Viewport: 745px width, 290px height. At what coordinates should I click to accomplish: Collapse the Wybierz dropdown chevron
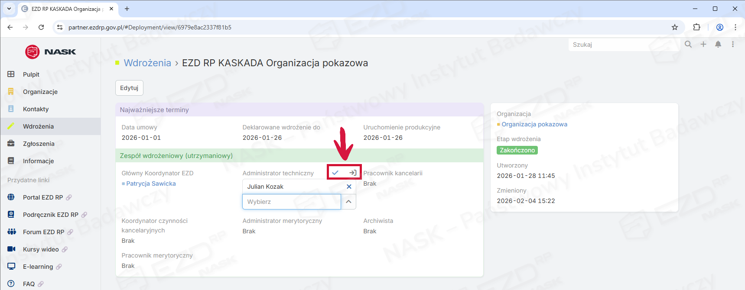348,202
